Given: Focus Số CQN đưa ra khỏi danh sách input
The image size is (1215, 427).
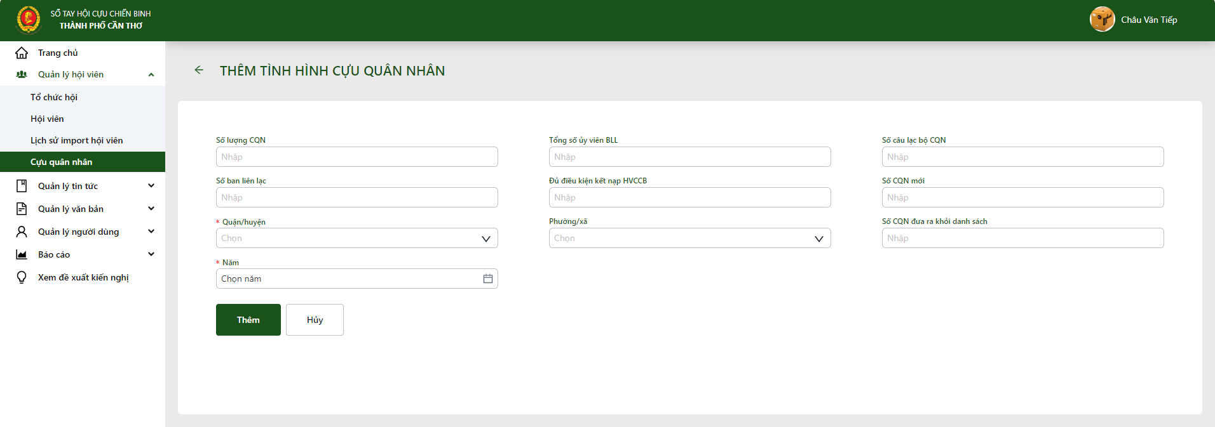Looking at the screenshot, I should 1023,238.
